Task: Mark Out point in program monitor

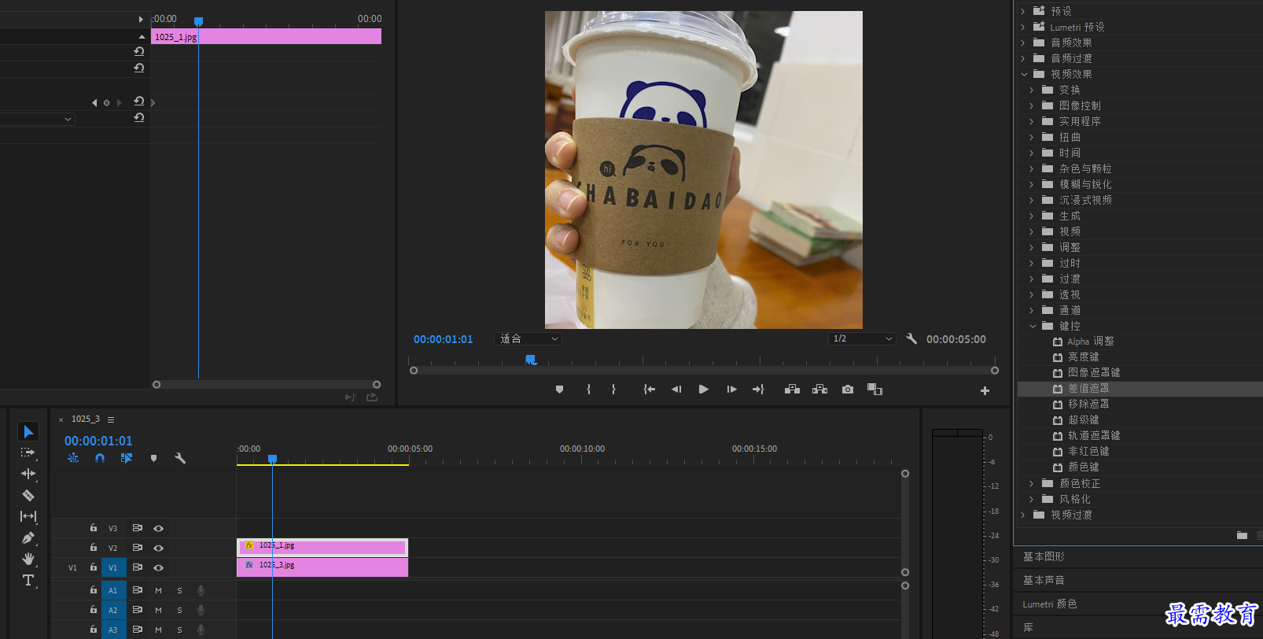Action: (x=613, y=390)
